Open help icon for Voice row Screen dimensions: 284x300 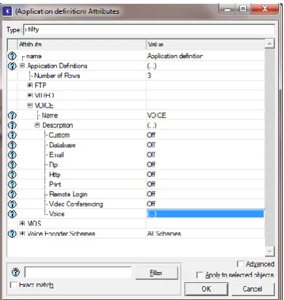point(12,214)
